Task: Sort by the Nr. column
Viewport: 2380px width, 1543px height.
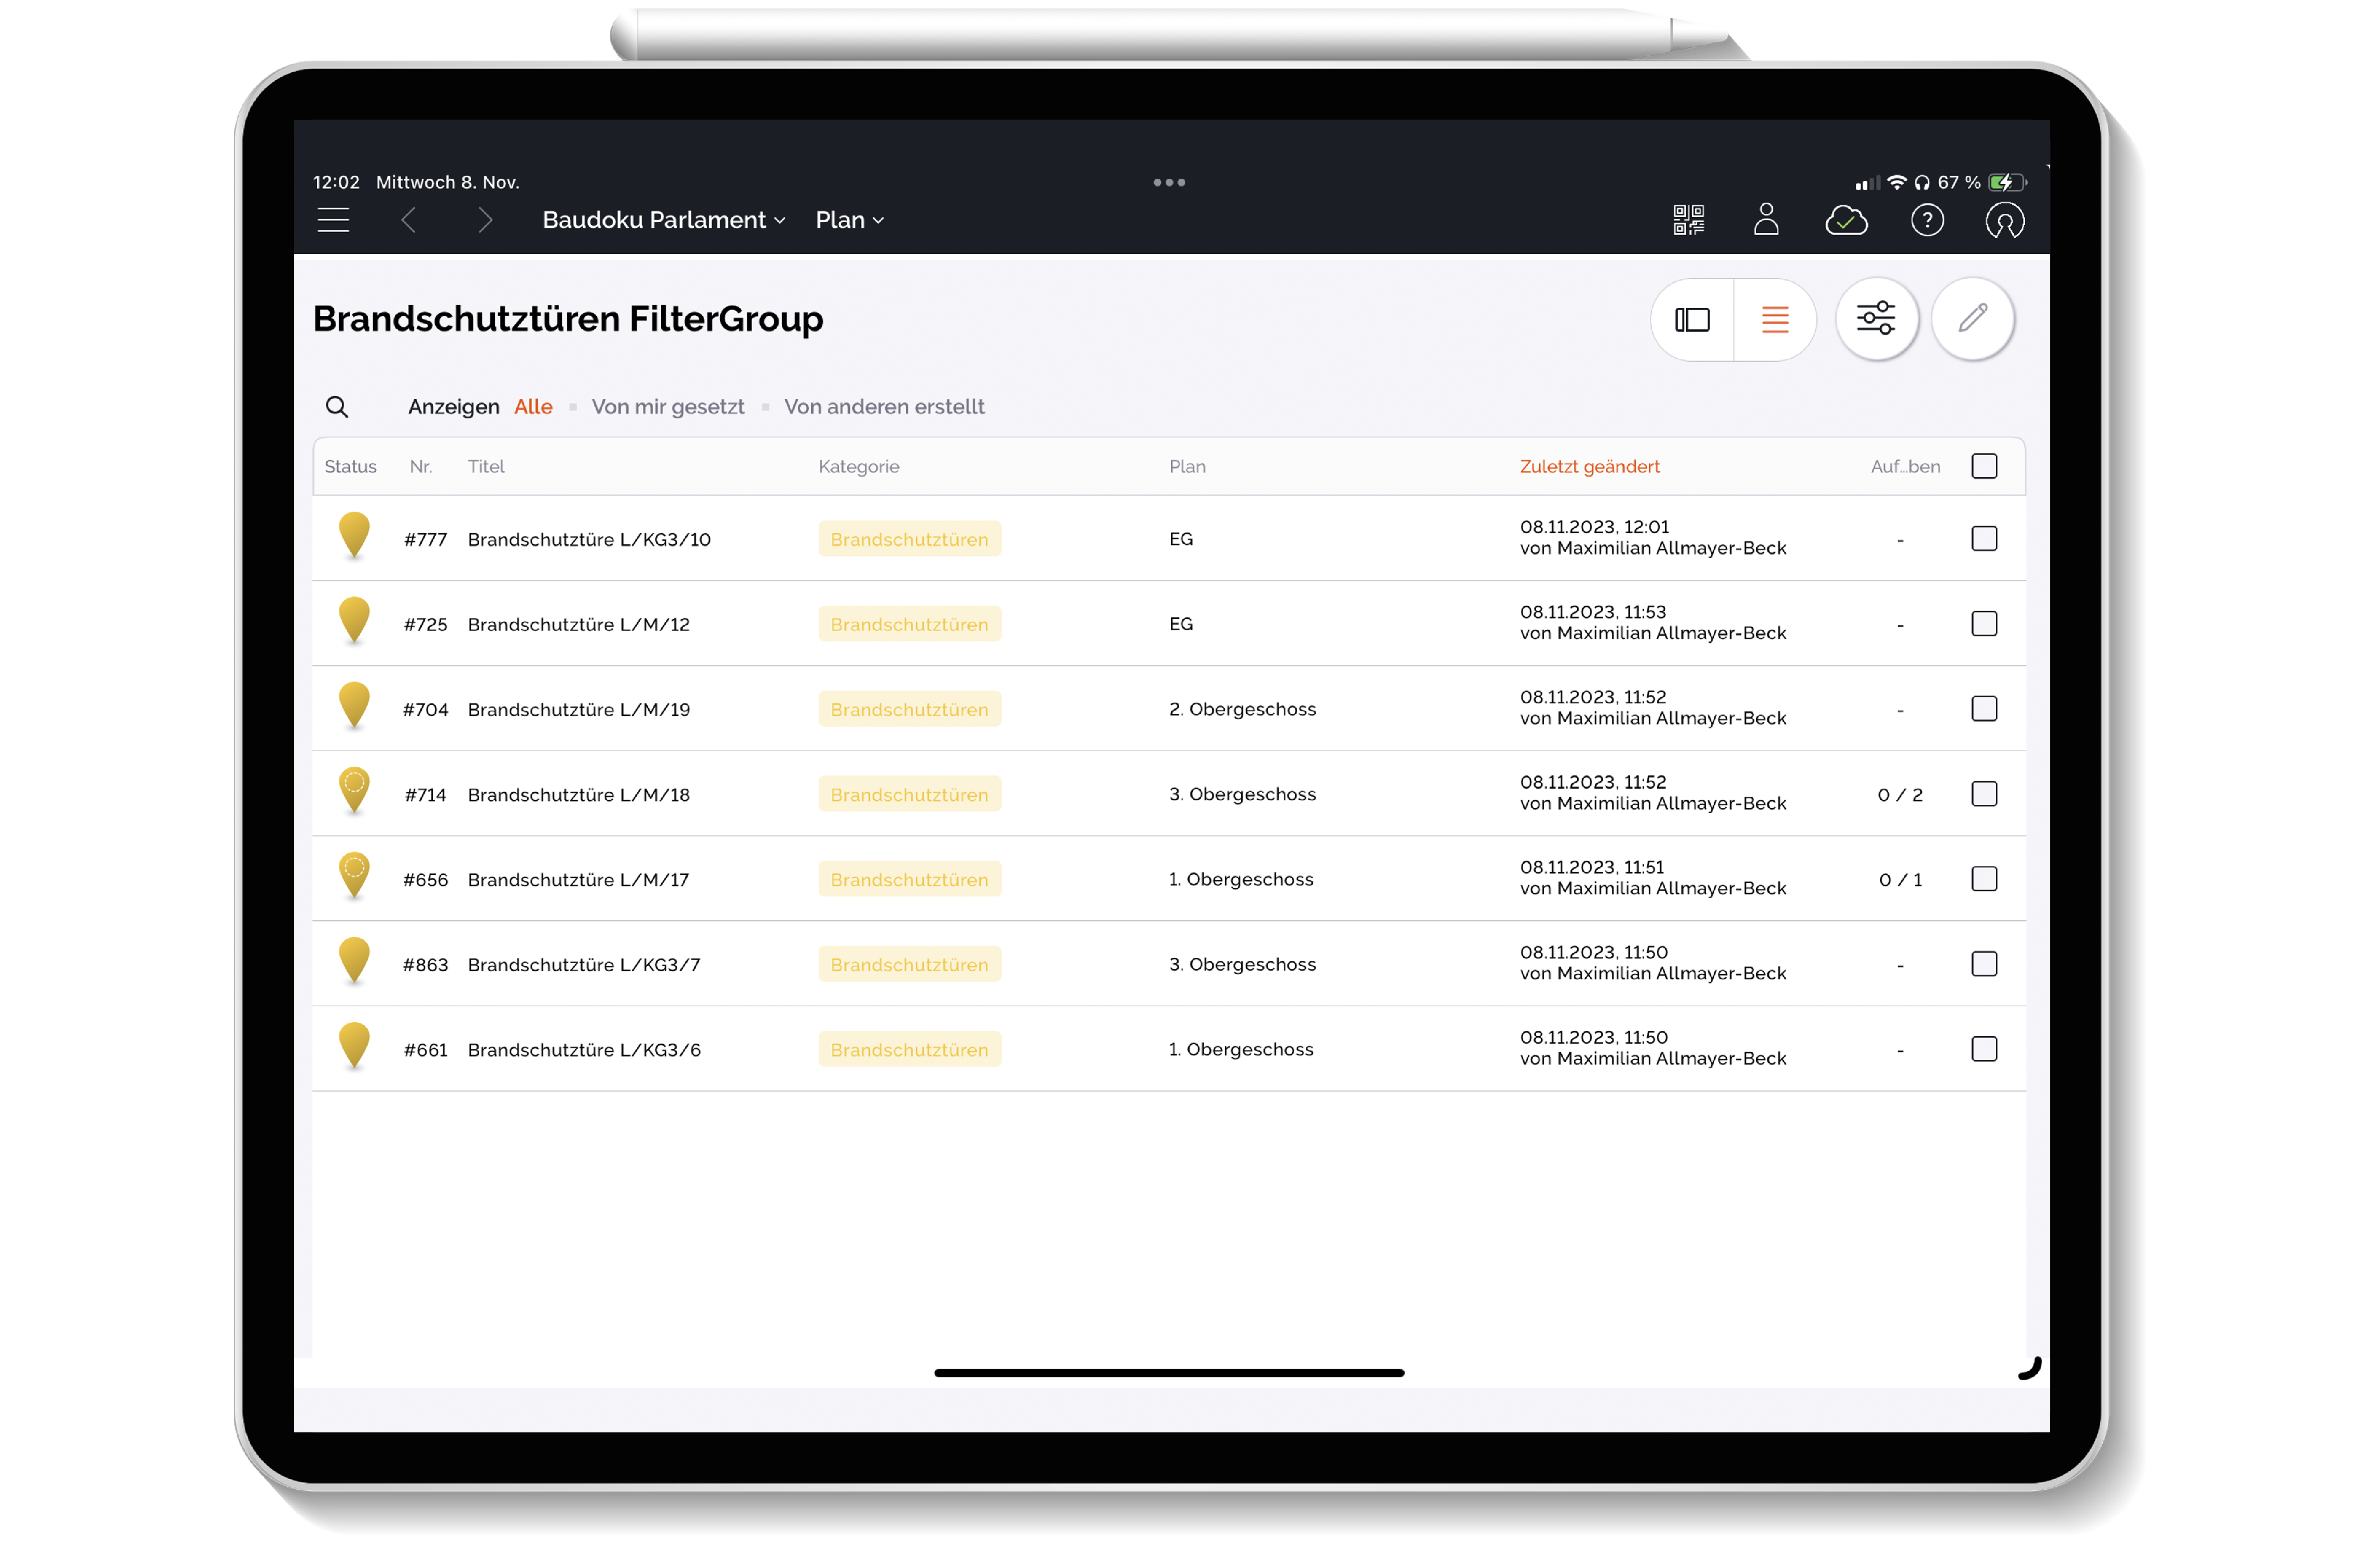Action: [x=421, y=467]
